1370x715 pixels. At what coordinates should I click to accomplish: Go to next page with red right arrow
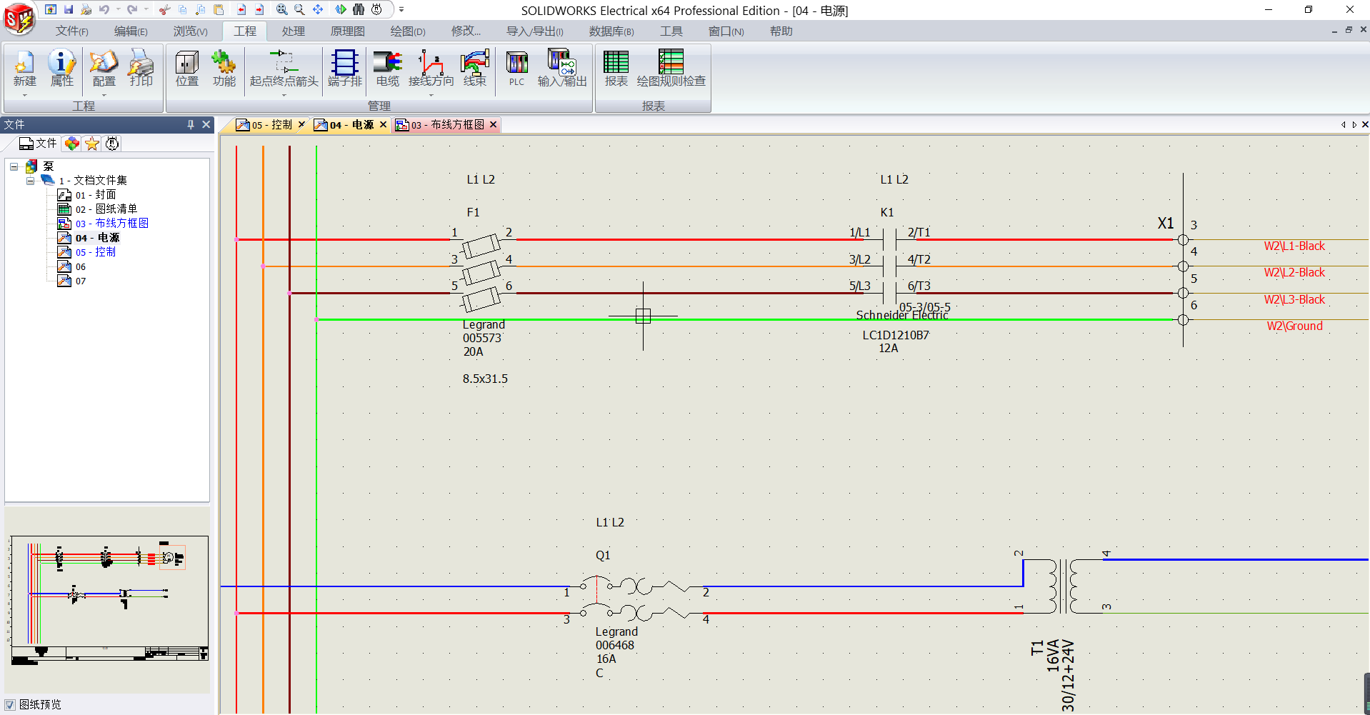click(x=259, y=9)
